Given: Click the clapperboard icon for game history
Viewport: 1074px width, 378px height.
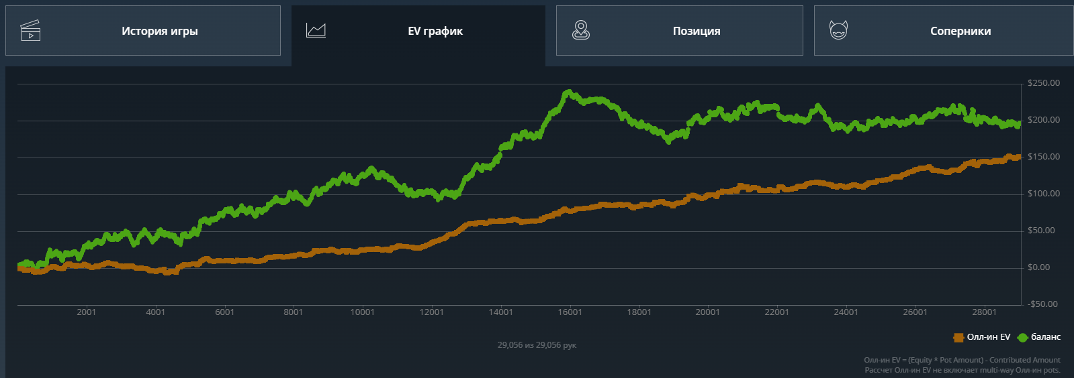Looking at the screenshot, I should (30, 31).
